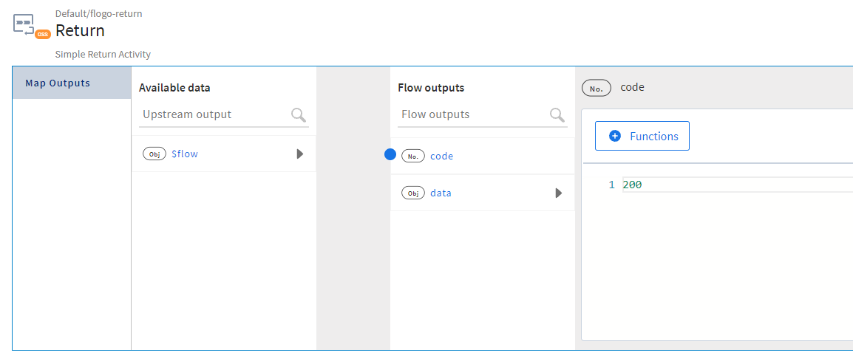Click the 200 value in expression editor
The height and width of the screenshot is (361, 853).
coord(632,185)
